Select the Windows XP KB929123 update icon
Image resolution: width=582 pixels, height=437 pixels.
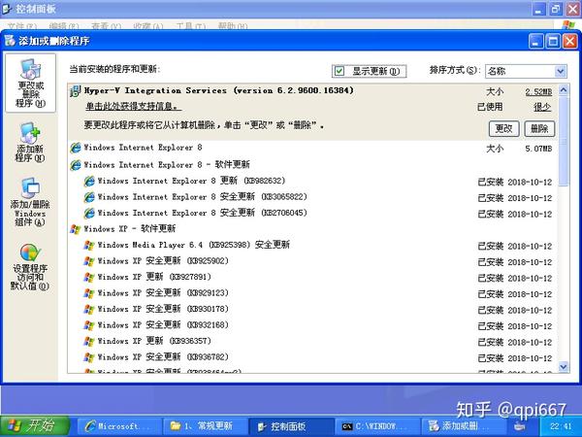[x=89, y=293]
